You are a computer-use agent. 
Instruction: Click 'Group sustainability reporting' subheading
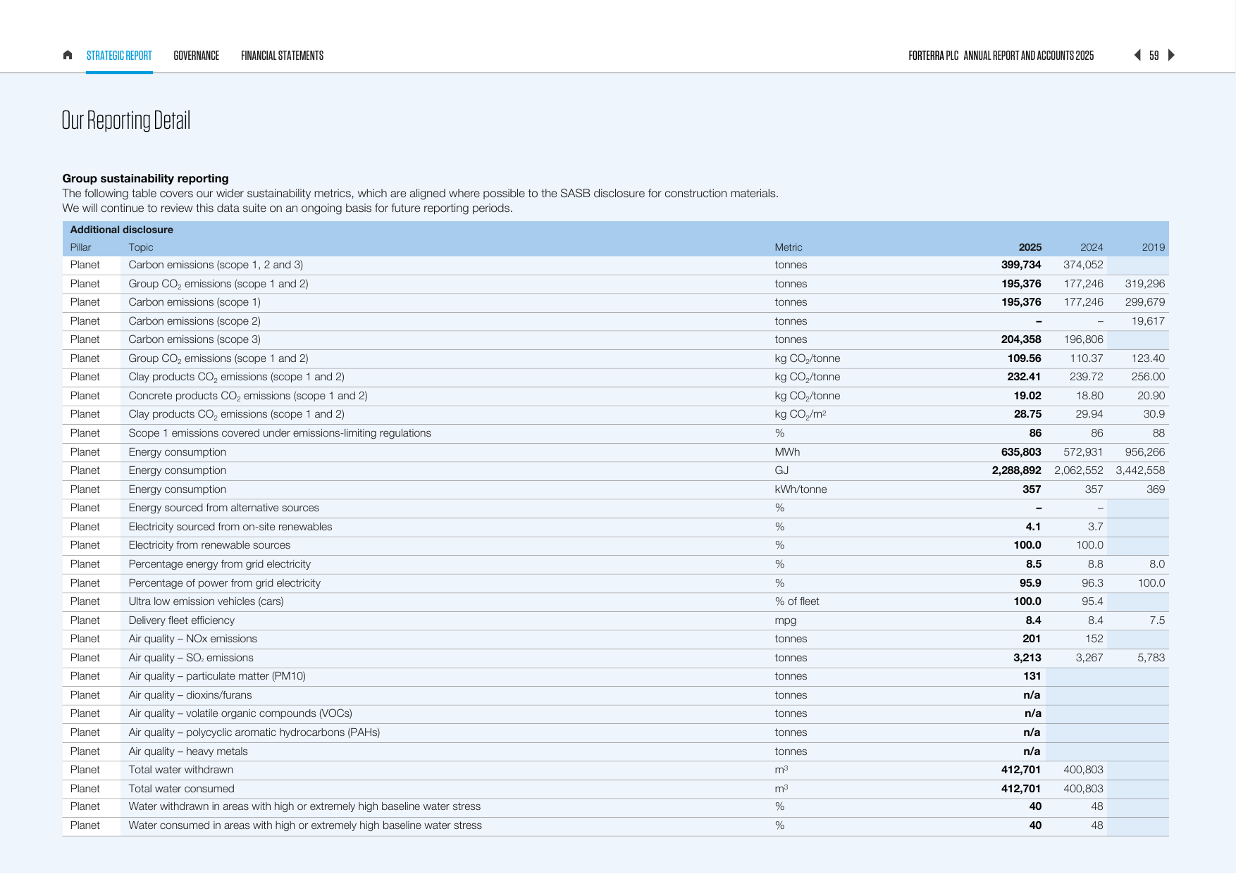click(x=145, y=178)
